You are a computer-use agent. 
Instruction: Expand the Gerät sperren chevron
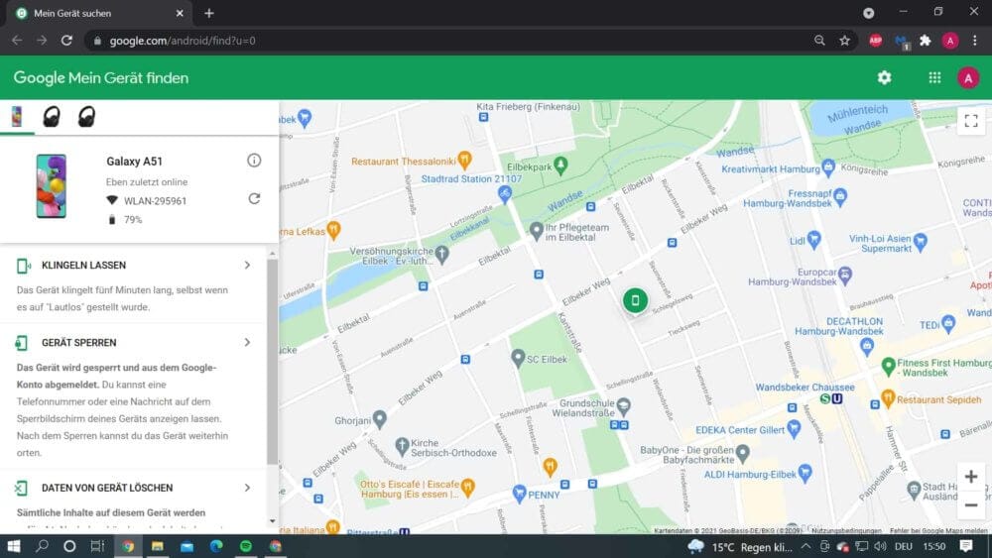pos(247,343)
